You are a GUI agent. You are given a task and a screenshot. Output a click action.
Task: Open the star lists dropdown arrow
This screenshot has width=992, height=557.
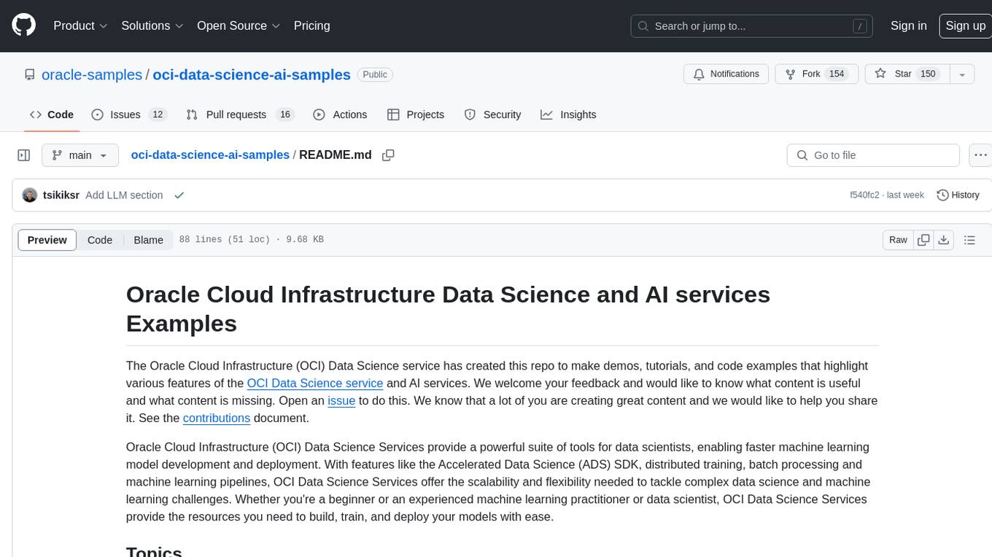tap(962, 74)
